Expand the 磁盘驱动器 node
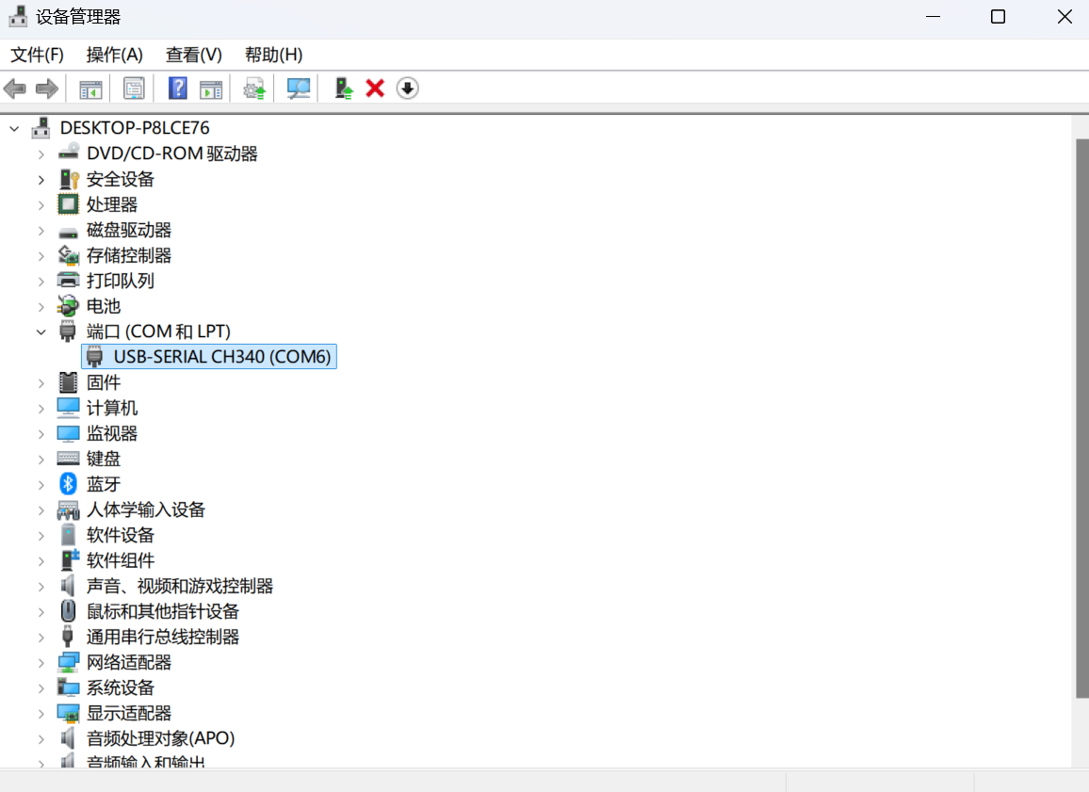 [x=41, y=231]
